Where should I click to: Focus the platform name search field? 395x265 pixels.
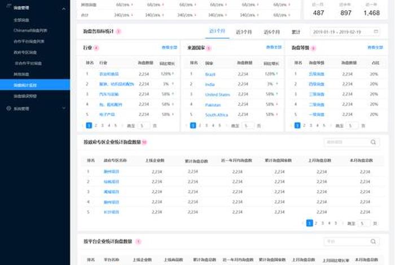pyautogui.click(x=352, y=241)
